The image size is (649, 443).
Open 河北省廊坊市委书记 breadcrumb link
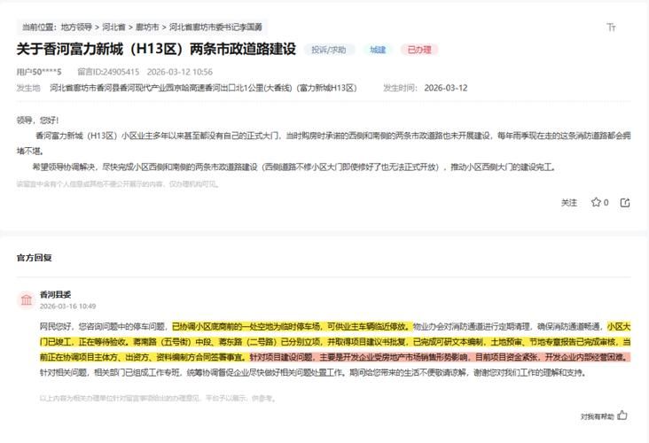coord(215,27)
